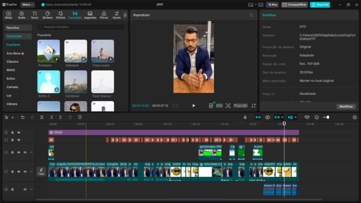Open the Stickers panel
The width and height of the screenshot is (361, 203).
47,15
